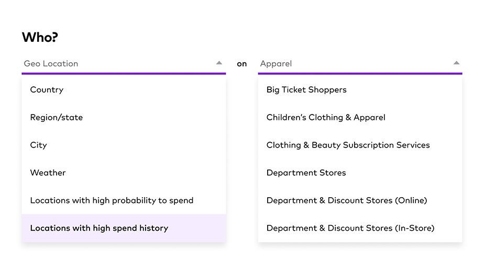Click the Apparel field text
The image size is (484, 272).
[276, 64]
